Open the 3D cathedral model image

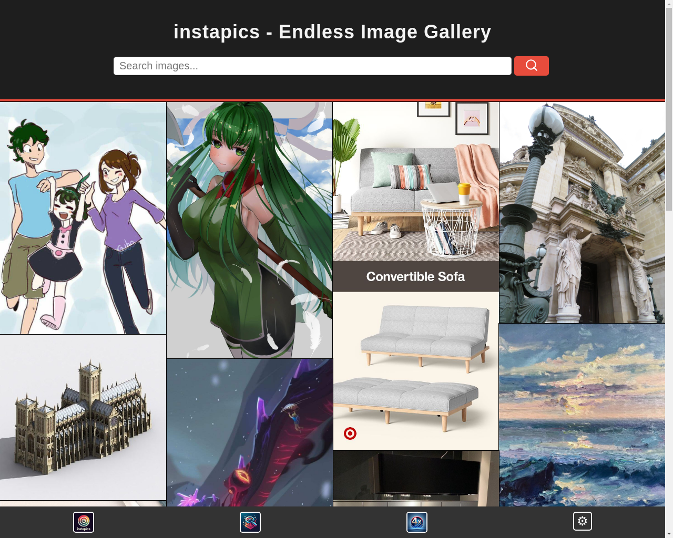coord(83,418)
